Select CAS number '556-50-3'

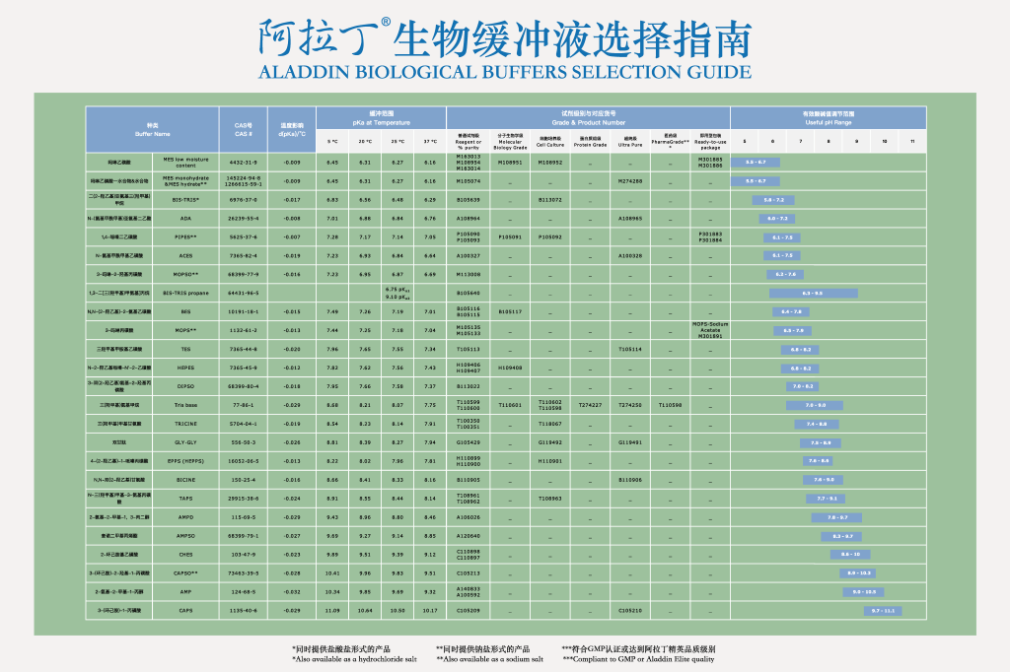pos(243,442)
